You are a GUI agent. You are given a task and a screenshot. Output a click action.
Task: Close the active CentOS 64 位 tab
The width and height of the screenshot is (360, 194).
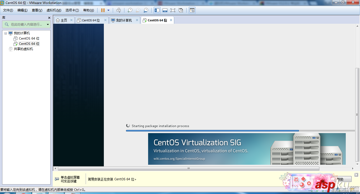click(x=171, y=20)
